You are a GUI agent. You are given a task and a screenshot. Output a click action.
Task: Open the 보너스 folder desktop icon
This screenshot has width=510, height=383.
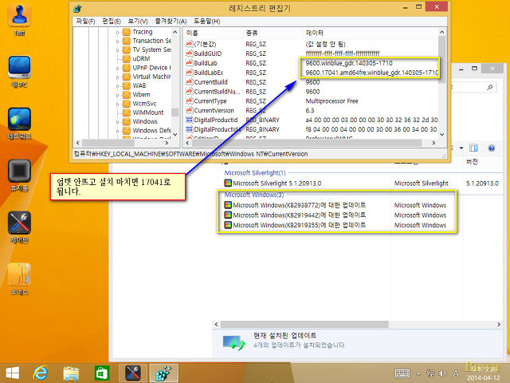pos(19,278)
